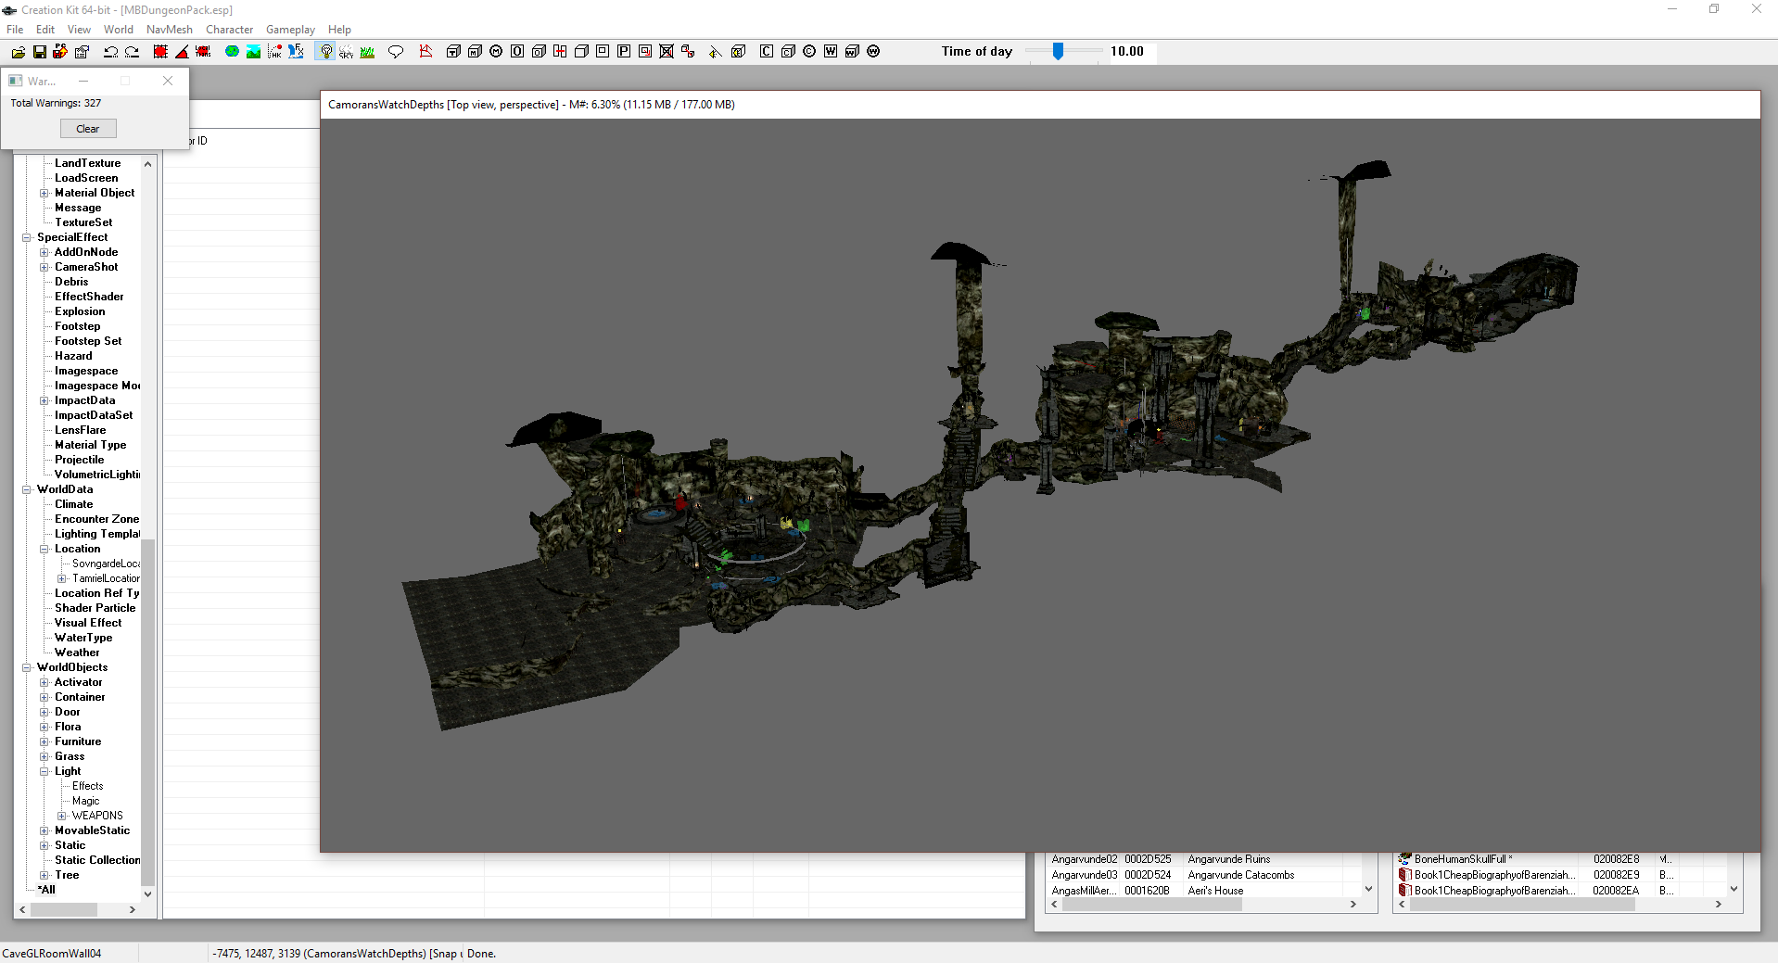Collapse the Light tree node
Viewport: 1778px width, 963px height.
pos(44,771)
